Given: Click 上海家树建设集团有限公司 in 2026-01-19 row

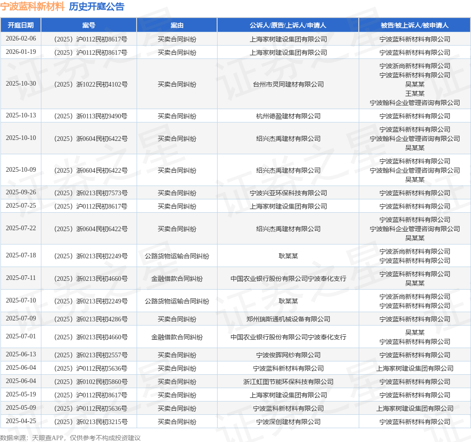Looking at the screenshot, I should (x=288, y=52).
